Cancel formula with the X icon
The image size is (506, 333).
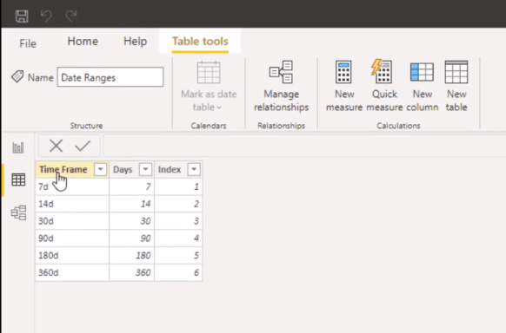57,146
